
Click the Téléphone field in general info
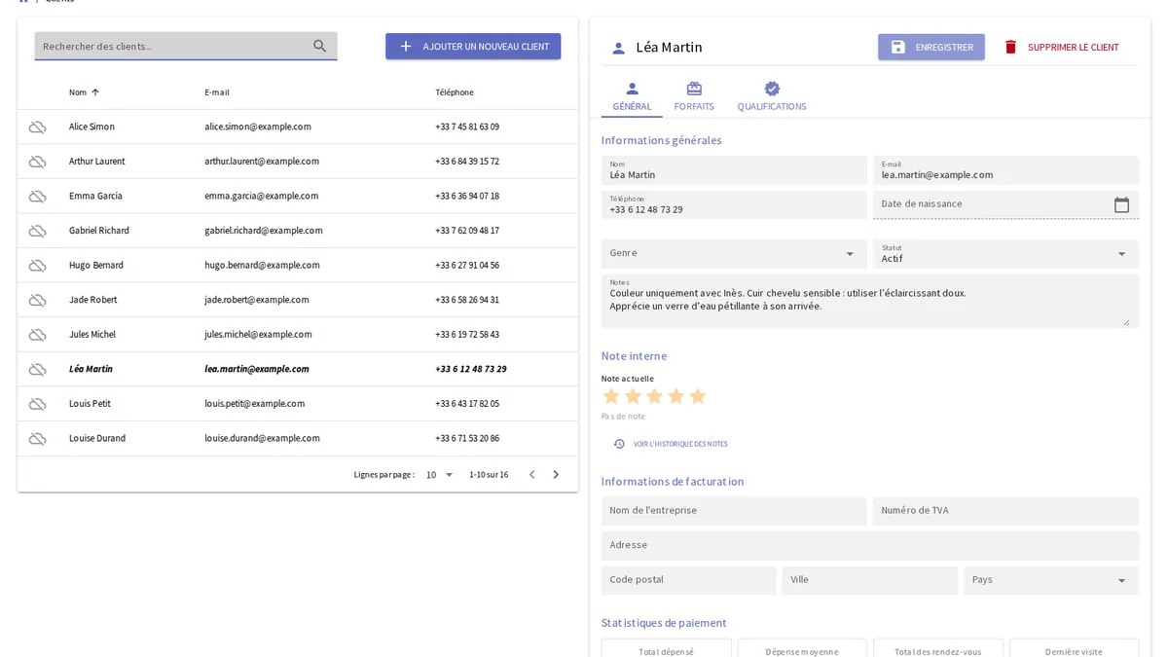point(734,204)
